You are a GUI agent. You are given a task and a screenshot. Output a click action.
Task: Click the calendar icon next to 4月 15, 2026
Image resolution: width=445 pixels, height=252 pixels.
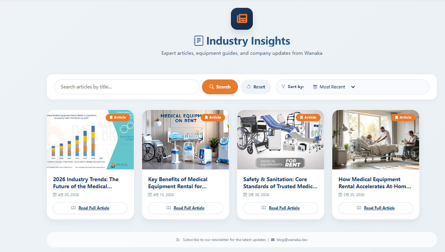coord(150,195)
